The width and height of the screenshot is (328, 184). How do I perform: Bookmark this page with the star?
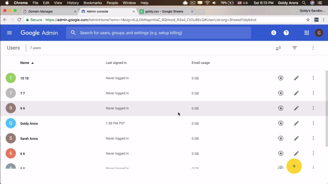pyautogui.click(x=308, y=20)
